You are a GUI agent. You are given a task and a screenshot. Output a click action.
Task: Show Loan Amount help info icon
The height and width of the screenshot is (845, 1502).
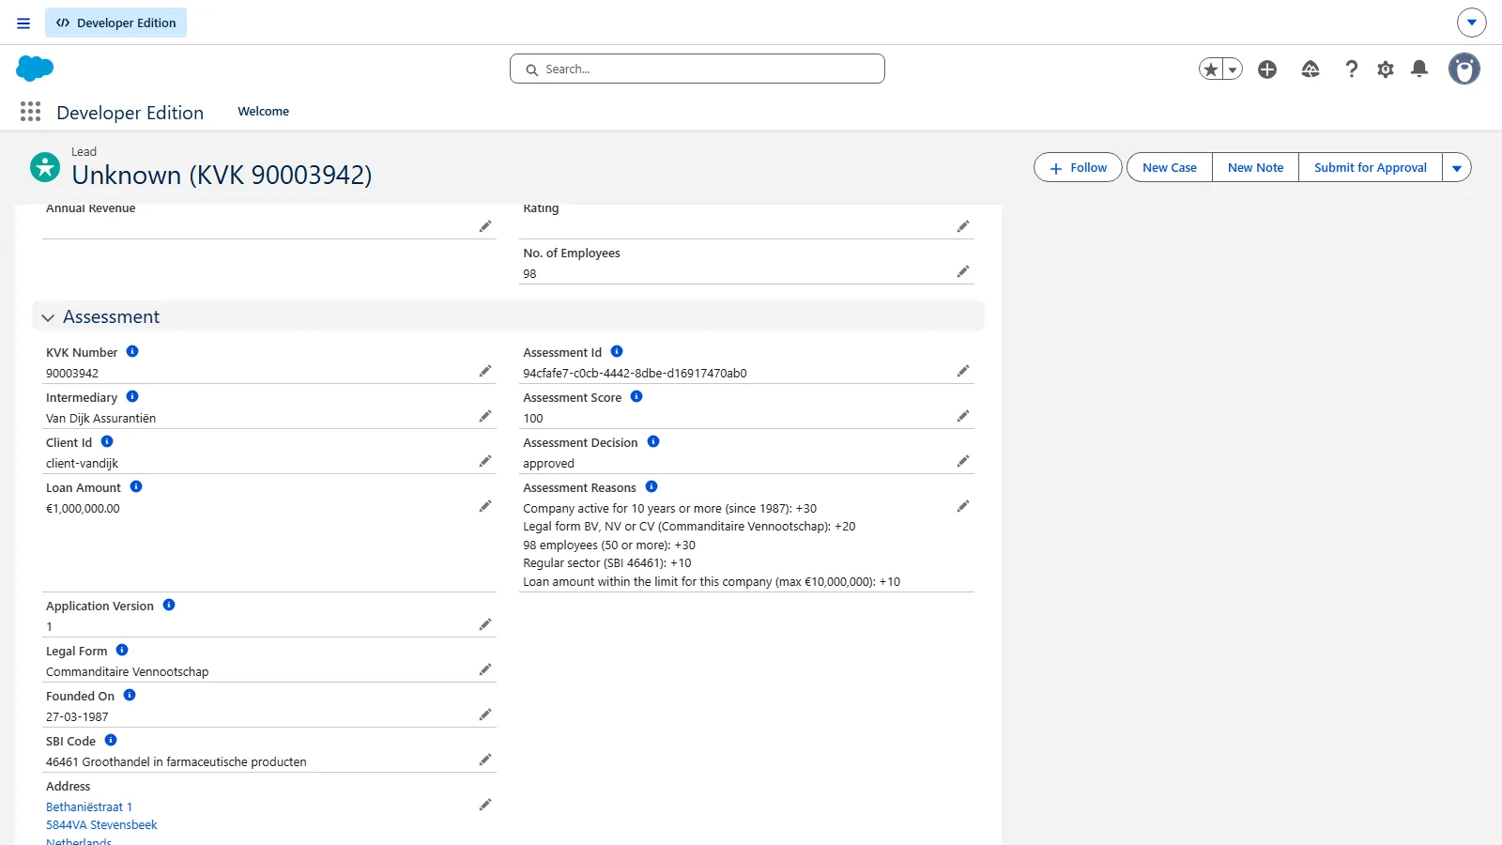coord(136,486)
